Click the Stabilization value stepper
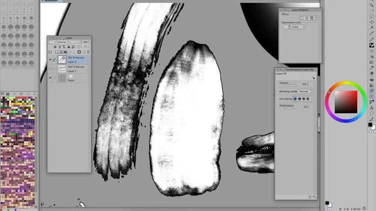The image size is (376, 211). point(308,107)
